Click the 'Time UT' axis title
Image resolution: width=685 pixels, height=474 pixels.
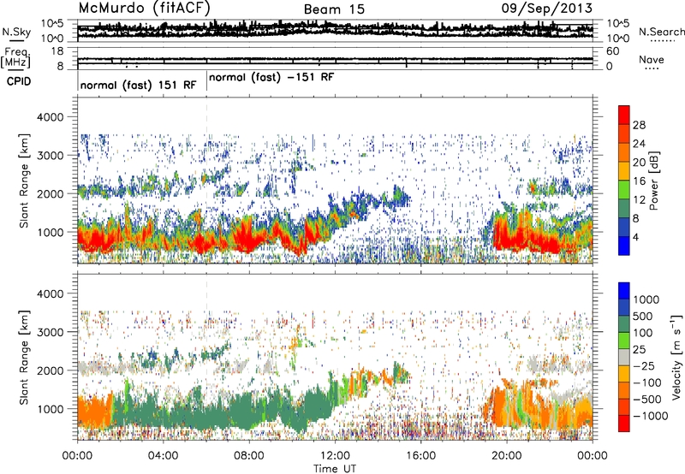click(335, 468)
